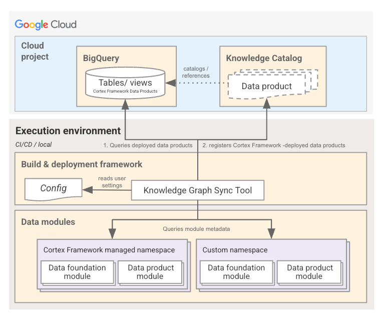Viewport: 383px width, 319px height.
Task: Select Data foundation module in Custom namespace
Action: 236,272
